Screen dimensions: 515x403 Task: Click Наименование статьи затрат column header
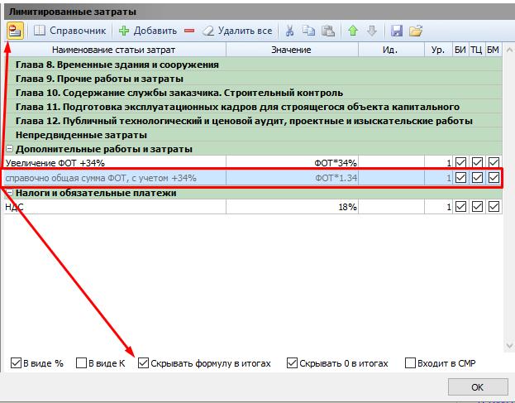pos(113,50)
